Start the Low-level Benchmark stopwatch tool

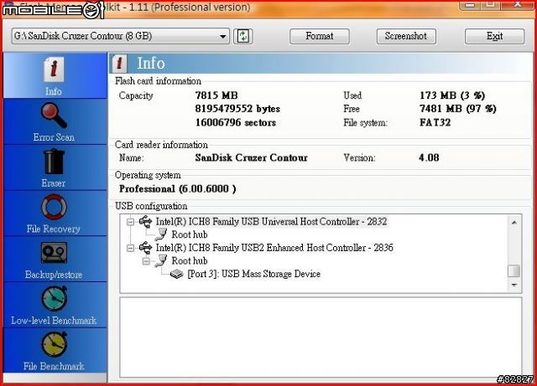point(54,298)
